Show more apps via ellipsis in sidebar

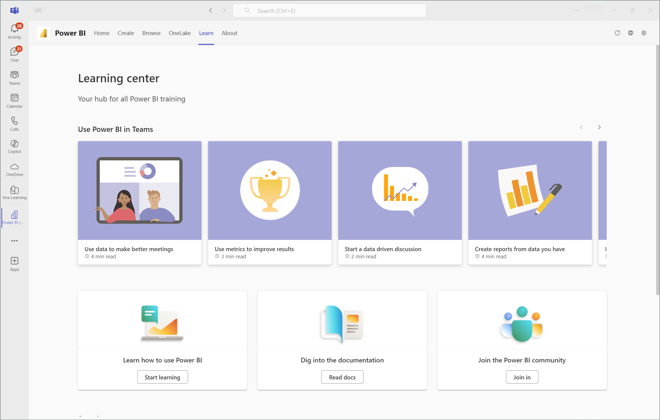(14, 241)
